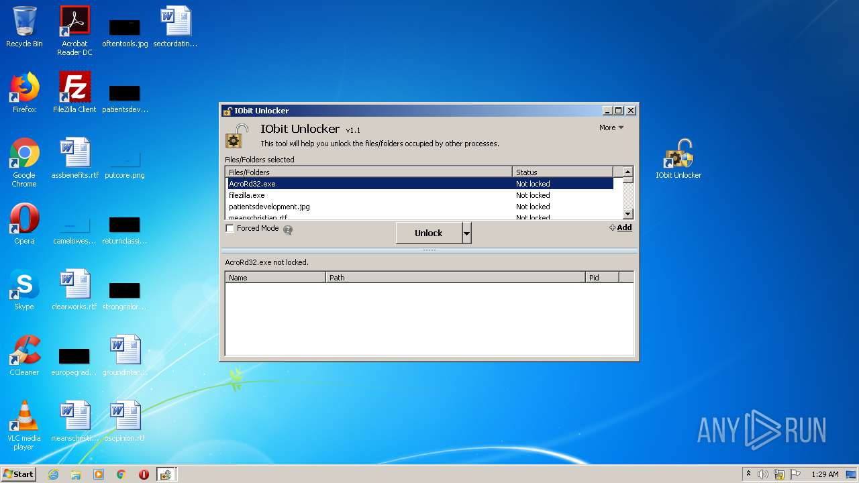Select europegrad desktop file icon

74,360
